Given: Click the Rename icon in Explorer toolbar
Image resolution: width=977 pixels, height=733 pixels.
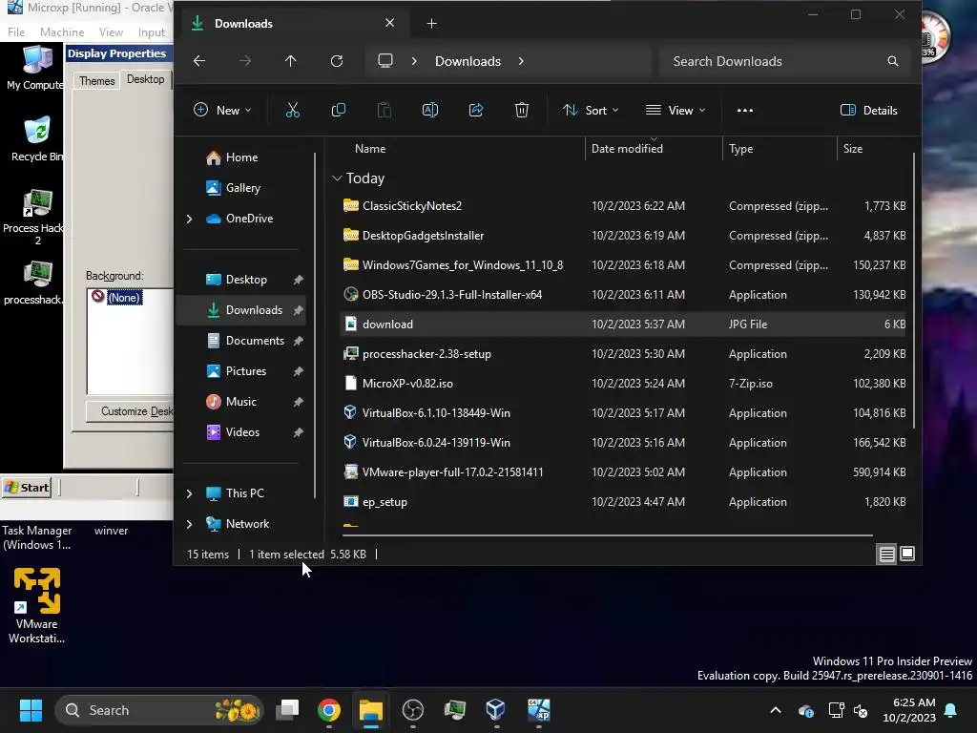Looking at the screenshot, I should tap(430, 111).
